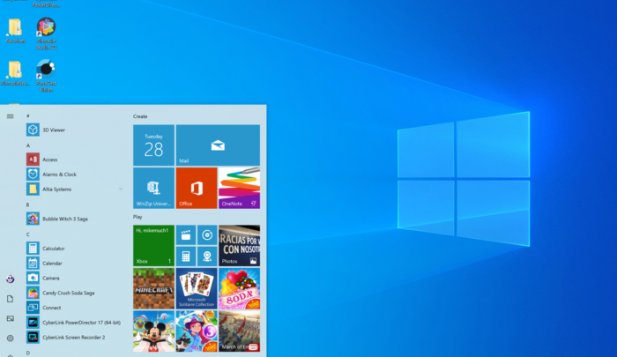Open the OneNote tile
This screenshot has width=617, height=357.
239,188
